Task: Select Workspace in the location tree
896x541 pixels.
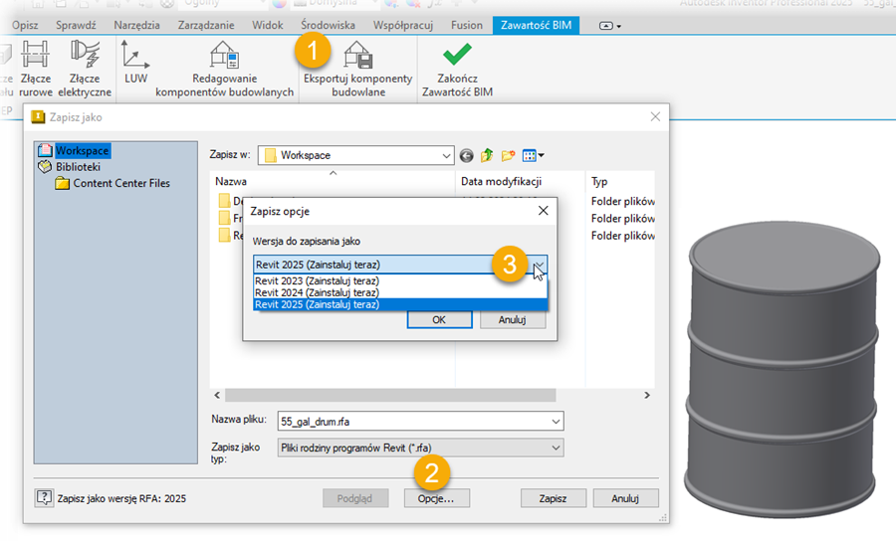Action: (x=82, y=150)
